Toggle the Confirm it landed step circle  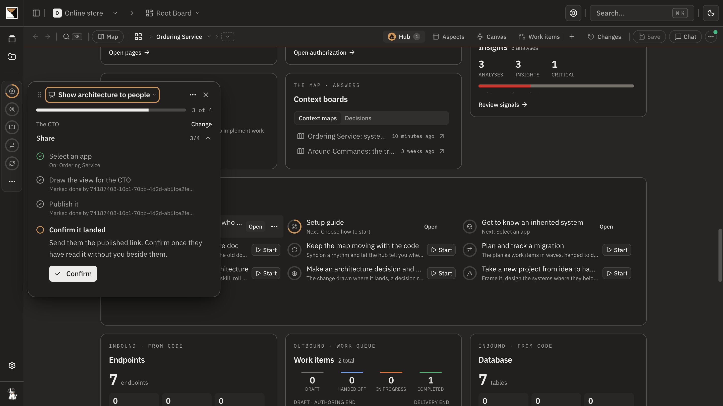40,230
